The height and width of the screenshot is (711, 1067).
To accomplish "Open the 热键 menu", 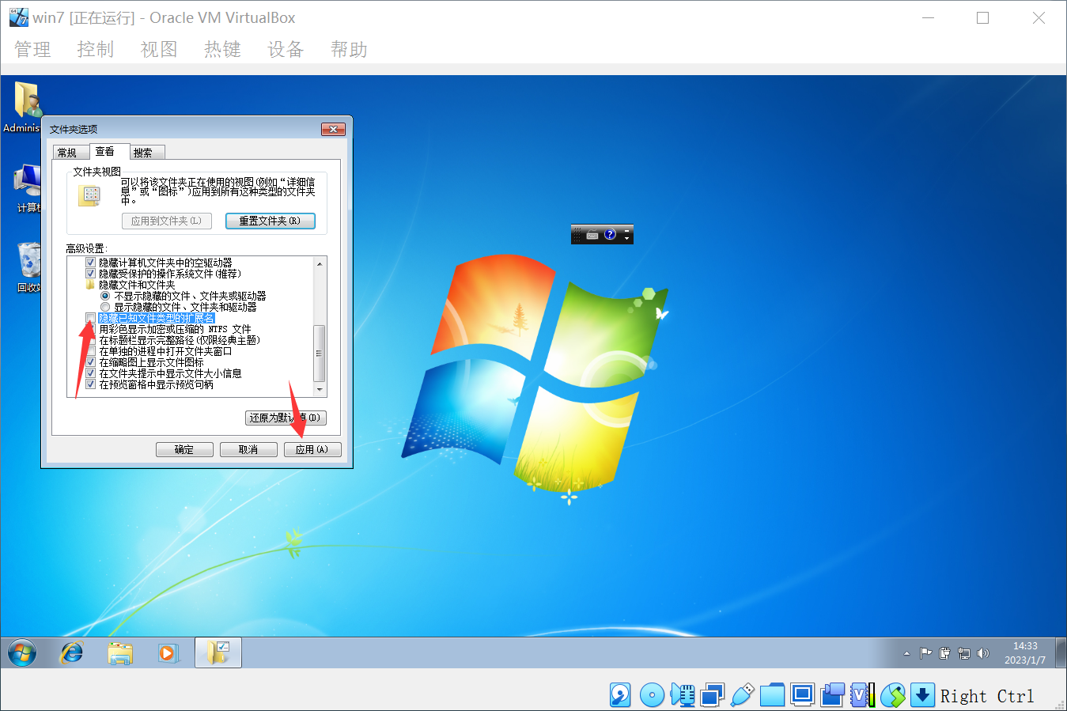I will 222,50.
